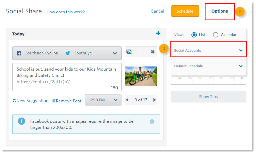
Task: Add a new post with the plus icon
Action: [158, 33]
